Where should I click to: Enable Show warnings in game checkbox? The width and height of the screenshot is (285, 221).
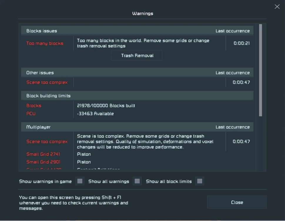[80, 181]
